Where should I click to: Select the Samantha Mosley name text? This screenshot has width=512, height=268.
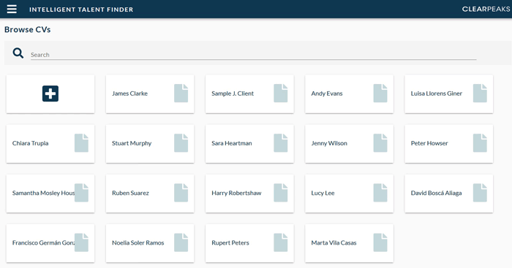coord(43,193)
